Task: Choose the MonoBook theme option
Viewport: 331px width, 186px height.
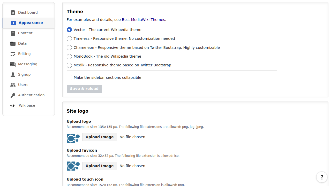Action: click(69, 56)
